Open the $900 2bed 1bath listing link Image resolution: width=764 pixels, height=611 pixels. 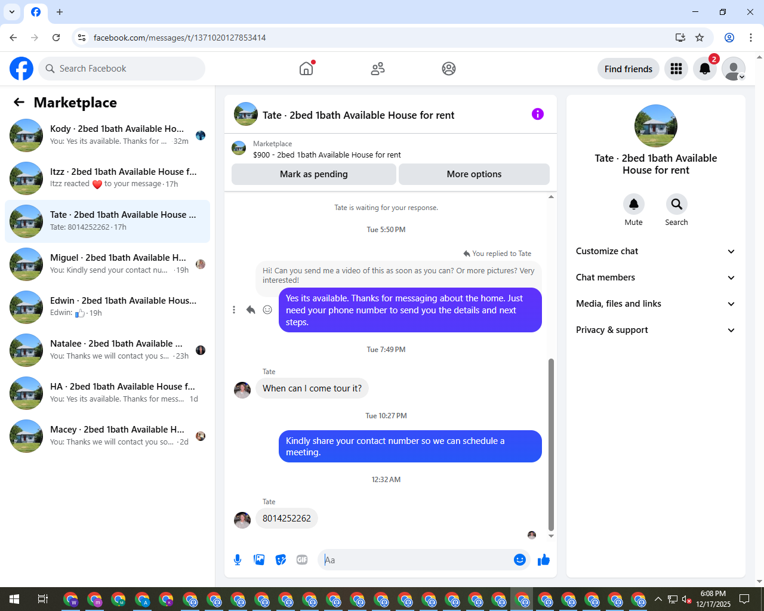click(x=327, y=155)
